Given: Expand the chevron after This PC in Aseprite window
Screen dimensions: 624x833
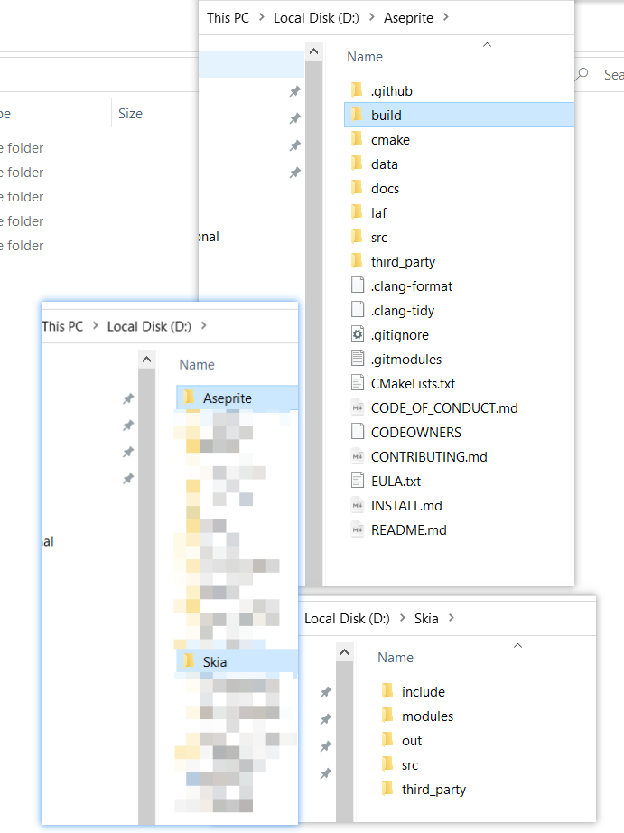Looking at the screenshot, I should tap(261, 17).
